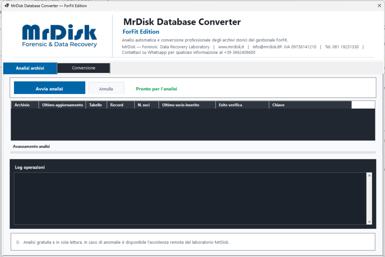Click the MrDisk Database Converter heading
The height and width of the screenshot is (257, 385).
click(x=182, y=22)
